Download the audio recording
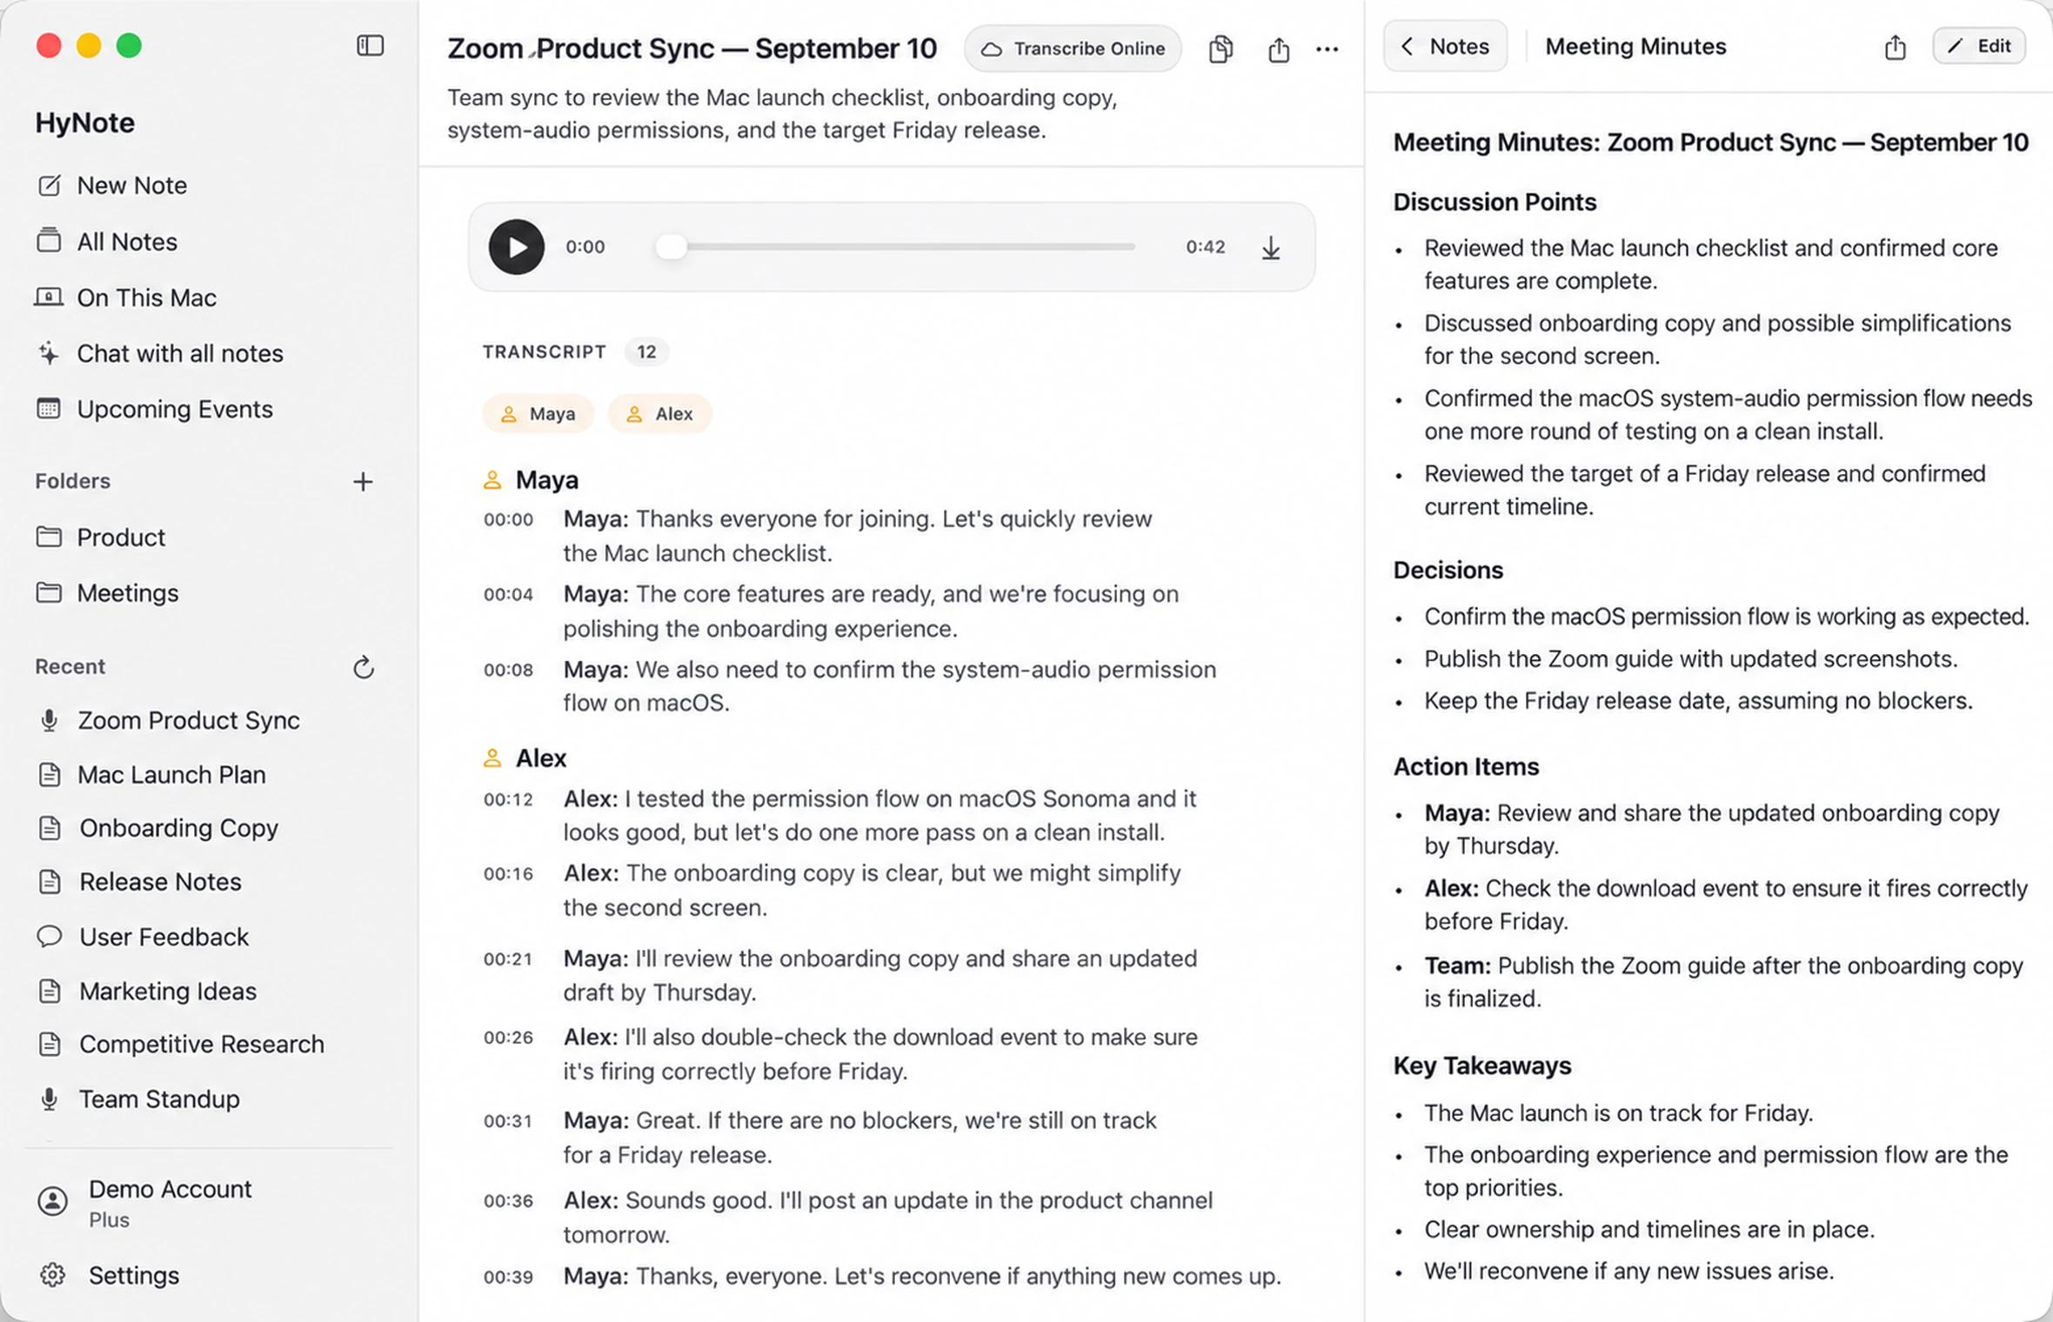 click(1271, 248)
